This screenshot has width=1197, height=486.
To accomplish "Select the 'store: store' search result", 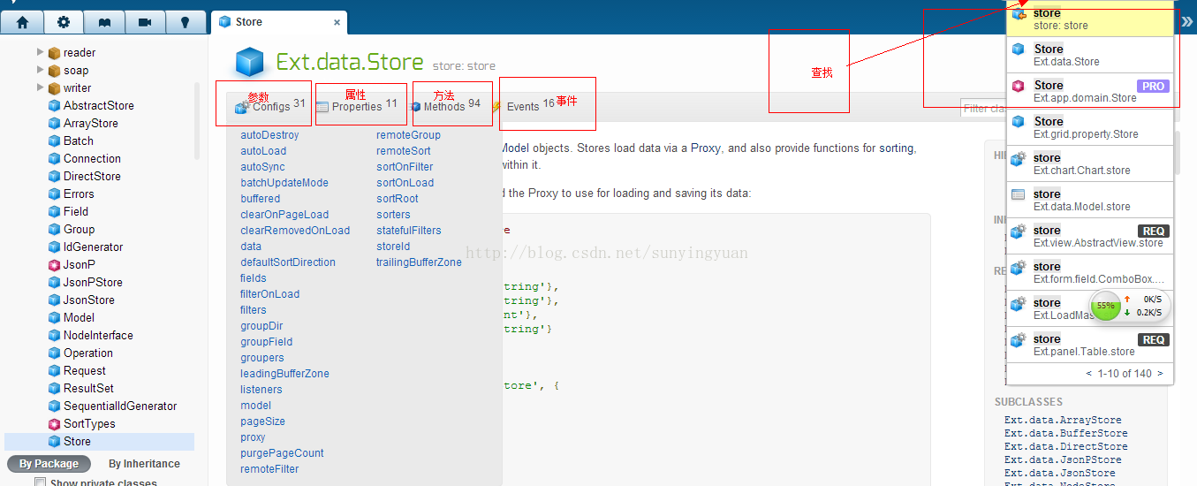I will tap(1090, 19).
